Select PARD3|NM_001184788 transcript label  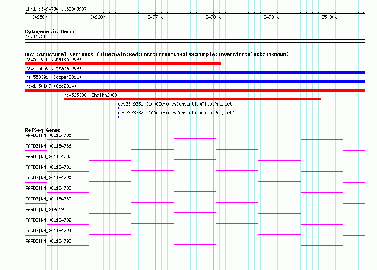click(48, 188)
